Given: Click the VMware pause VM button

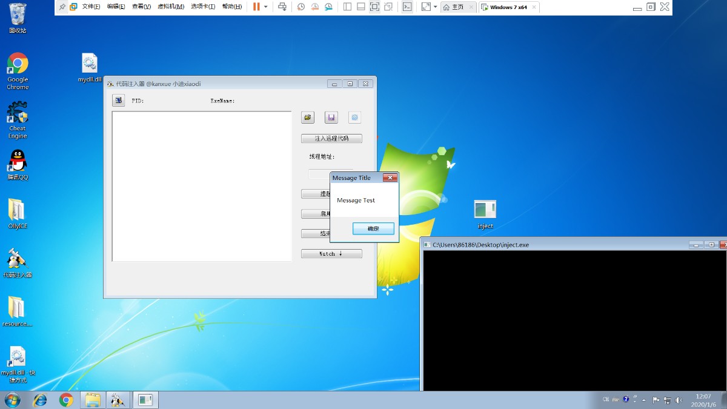Looking at the screenshot, I should tap(256, 7).
